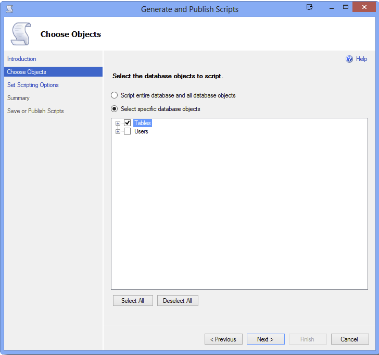Click the Deselect All button
This screenshot has height=355, width=379.
click(x=178, y=301)
